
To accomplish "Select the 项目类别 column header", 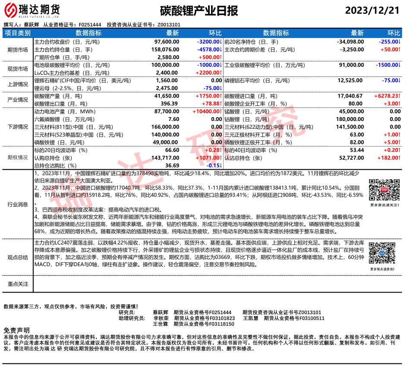I will point(18,33).
